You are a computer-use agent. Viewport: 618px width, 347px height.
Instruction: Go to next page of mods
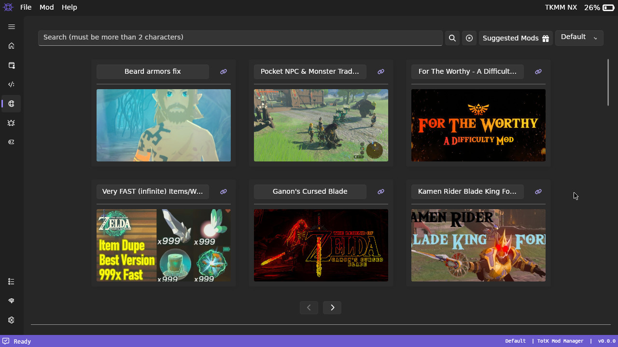(x=332, y=307)
